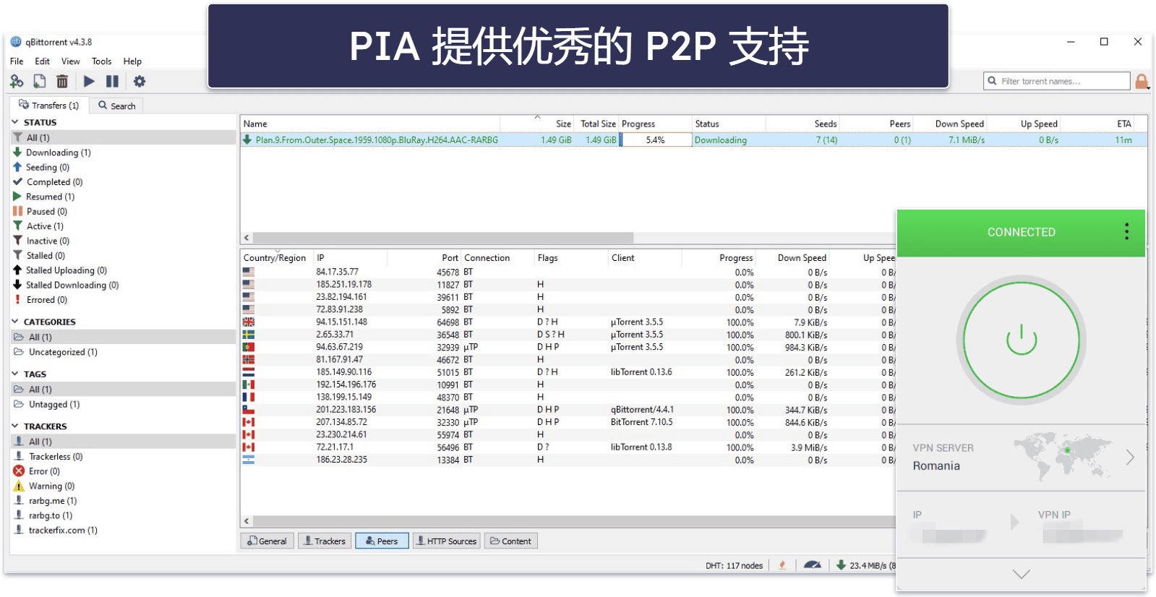This screenshot has width=1156, height=597.
Task: Resume torrents with the play icon
Action: (89, 82)
